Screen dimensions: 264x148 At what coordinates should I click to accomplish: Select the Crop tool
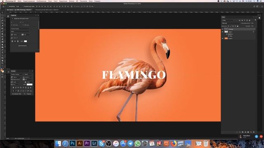(x=2, y=23)
